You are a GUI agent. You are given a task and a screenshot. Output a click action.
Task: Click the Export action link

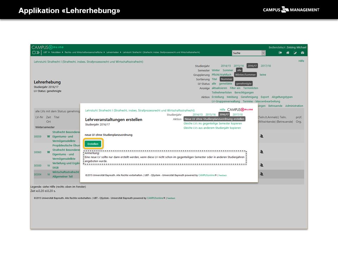[x=265, y=97]
